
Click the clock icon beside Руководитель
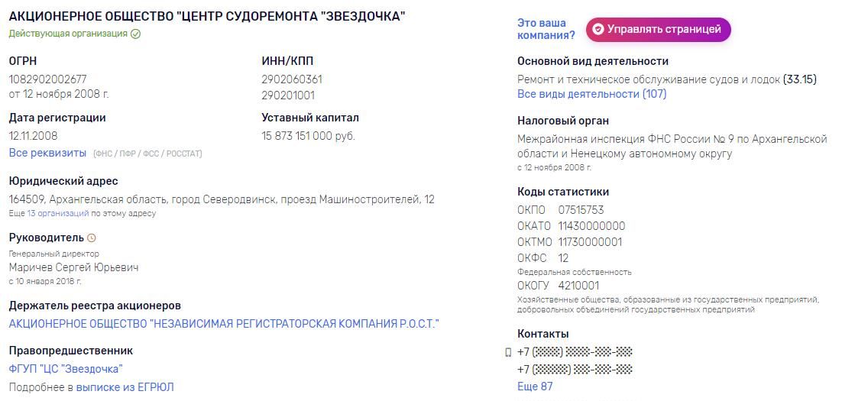point(92,238)
